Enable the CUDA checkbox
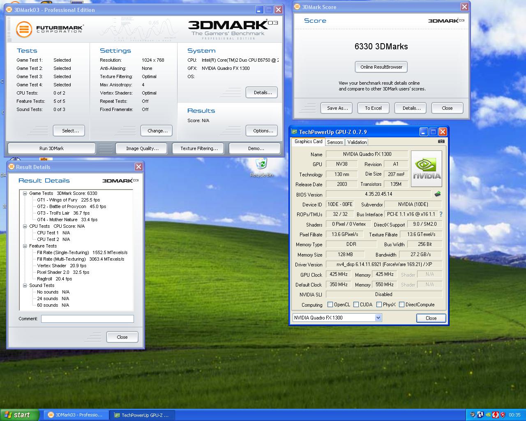 click(x=356, y=305)
